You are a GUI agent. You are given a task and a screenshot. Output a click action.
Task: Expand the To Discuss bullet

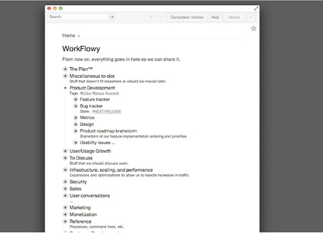pos(65,158)
